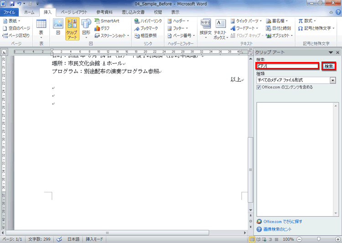
Task: Click the クリップ アート button in ribbon
Action: 72,29
